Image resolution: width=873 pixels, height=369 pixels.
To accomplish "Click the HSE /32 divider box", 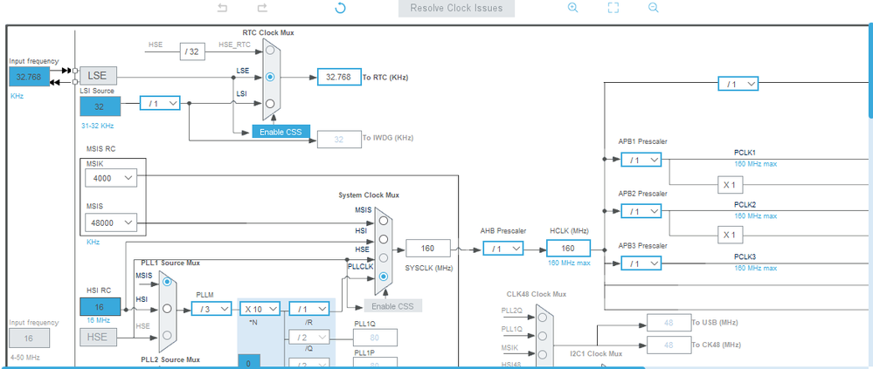I will (192, 51).
